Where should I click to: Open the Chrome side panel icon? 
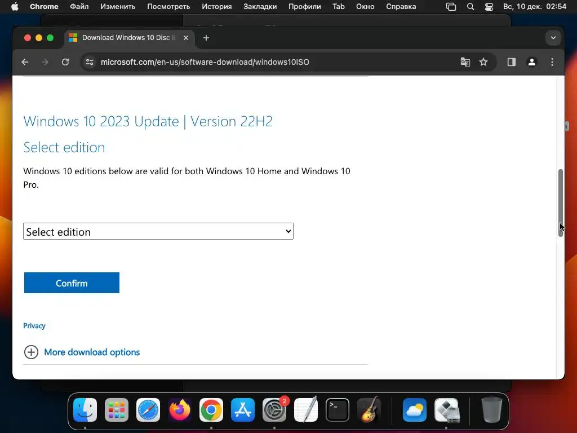pyautogui.click(x=512, y=62)
